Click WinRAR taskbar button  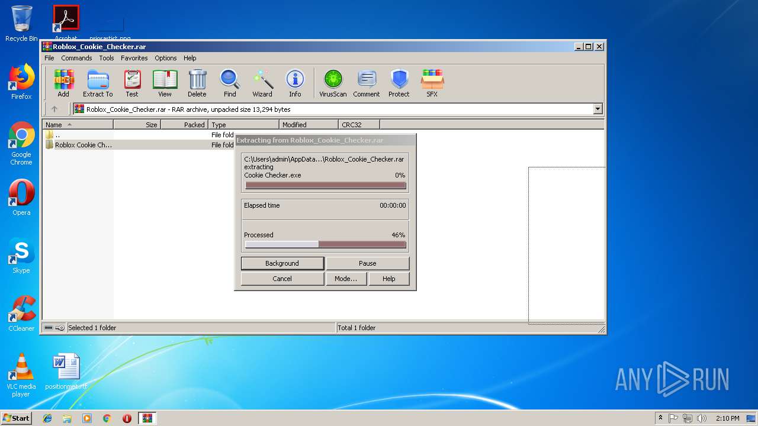click(x=147, y=418)
